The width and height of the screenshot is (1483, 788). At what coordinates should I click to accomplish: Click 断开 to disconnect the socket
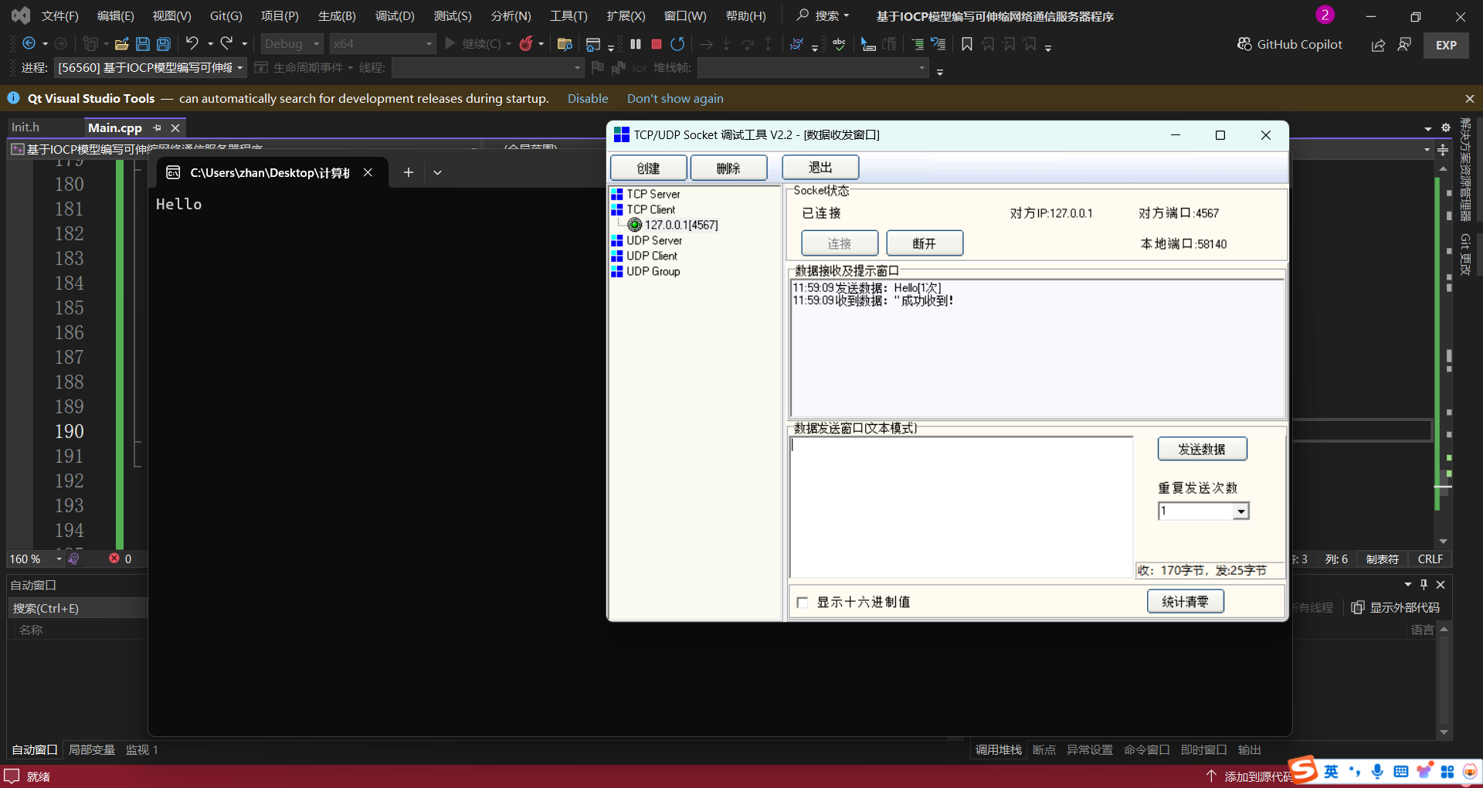[x=924, y=243]
